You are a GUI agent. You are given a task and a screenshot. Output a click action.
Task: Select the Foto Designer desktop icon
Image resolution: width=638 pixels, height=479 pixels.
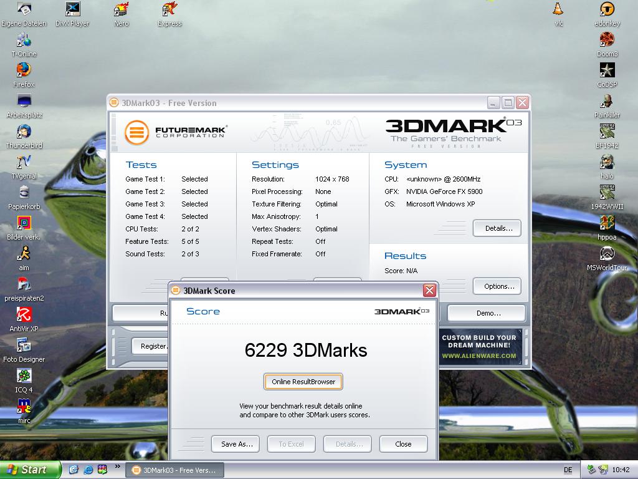point(24,351)
